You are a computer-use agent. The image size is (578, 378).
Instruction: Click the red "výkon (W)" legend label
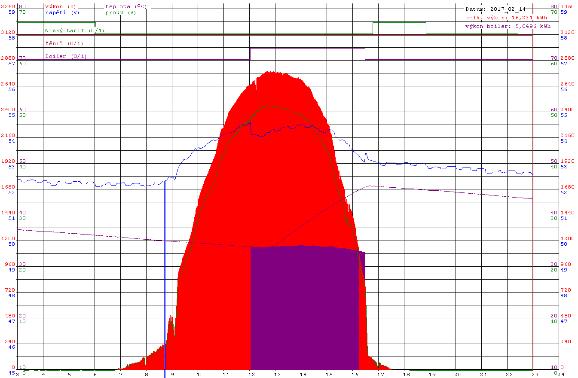point(60,7)
